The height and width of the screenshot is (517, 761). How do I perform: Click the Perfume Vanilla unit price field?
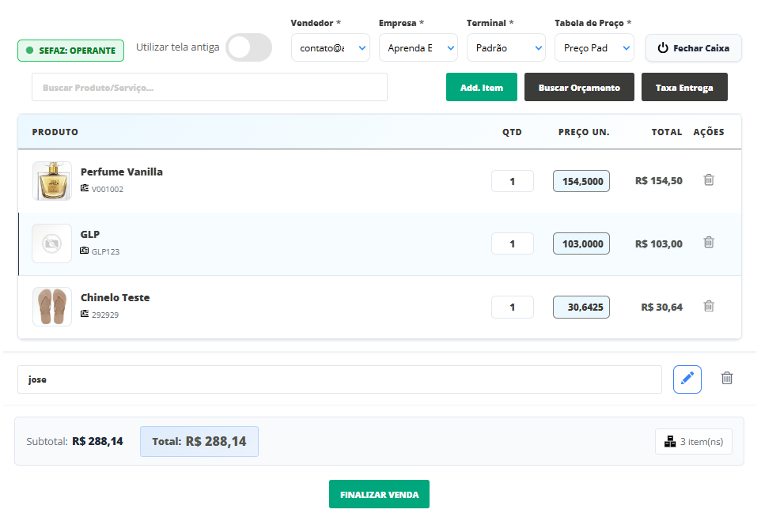tap(581, 181)
